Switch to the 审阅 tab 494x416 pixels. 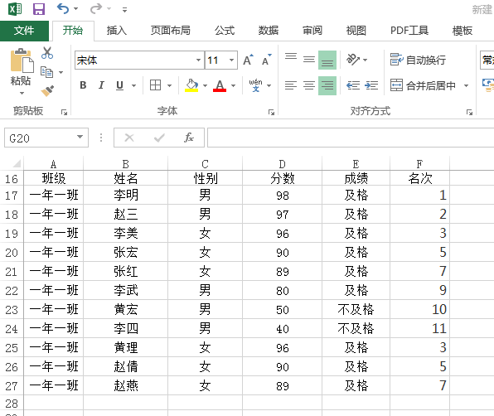coord(312,31)
